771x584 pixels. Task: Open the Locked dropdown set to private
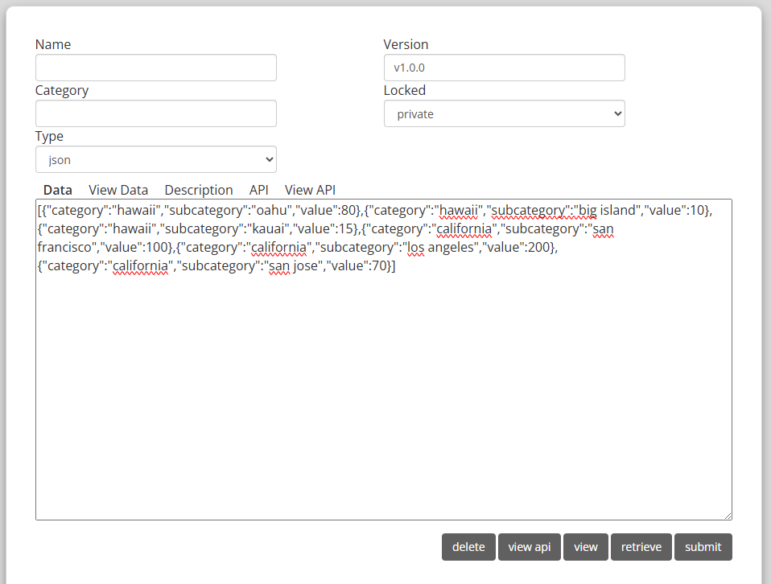[x=504, y=113]
